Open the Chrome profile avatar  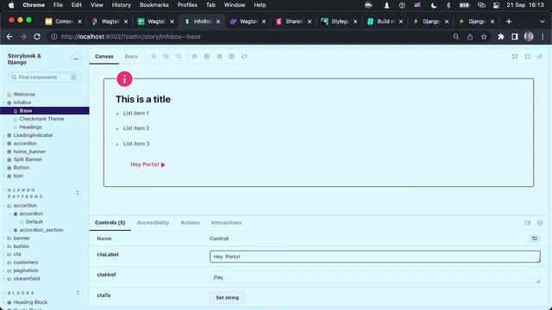tap(529, 36)
